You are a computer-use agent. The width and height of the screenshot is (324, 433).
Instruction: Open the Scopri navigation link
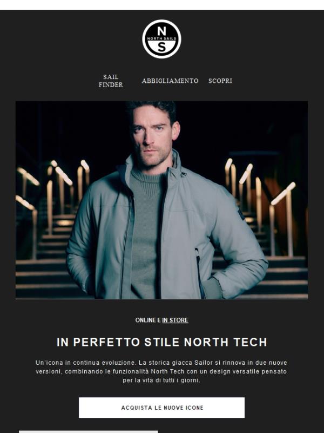220,81
